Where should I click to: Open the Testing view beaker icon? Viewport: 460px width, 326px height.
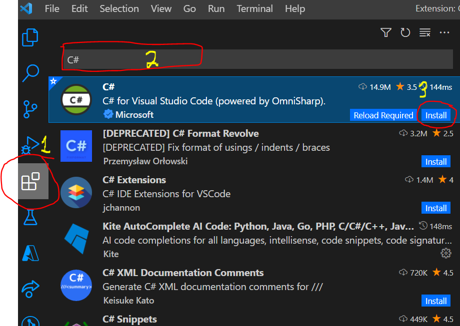[30, 218]
